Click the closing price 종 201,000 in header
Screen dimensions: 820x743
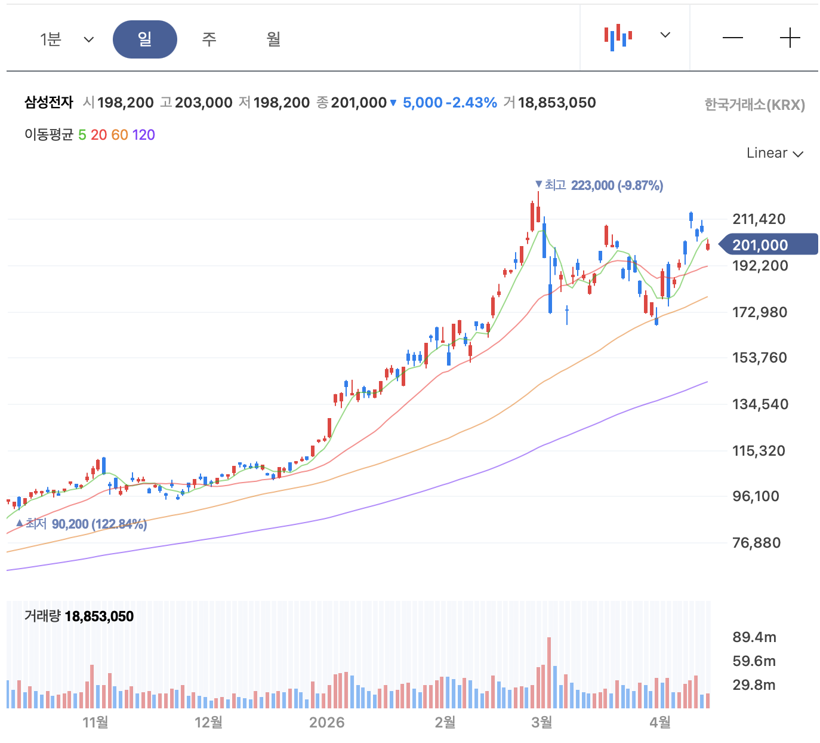352,103
